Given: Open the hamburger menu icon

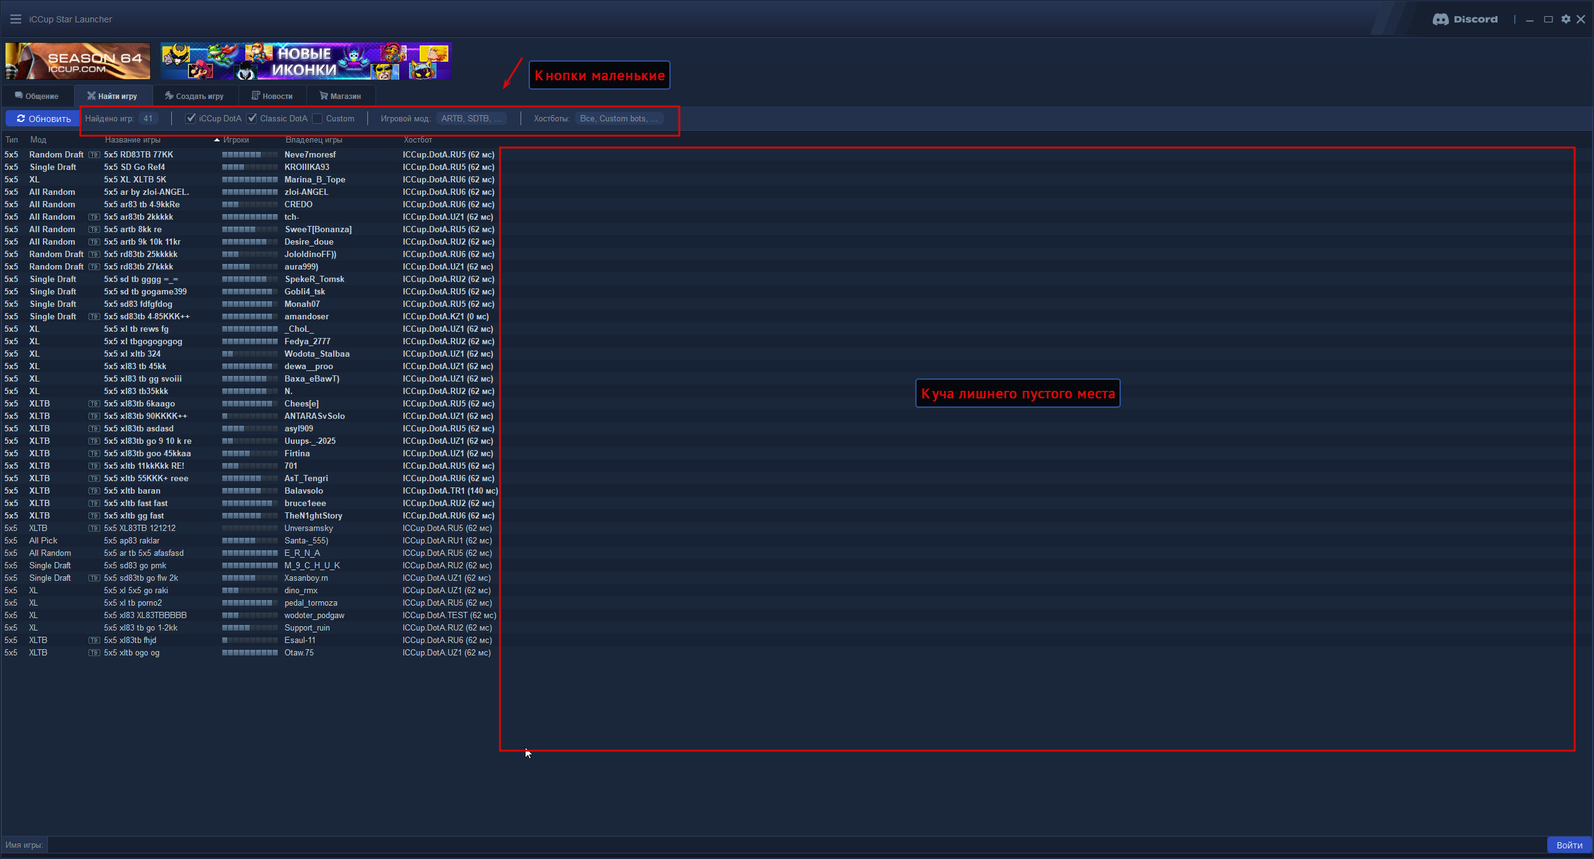Looking at the screenshot, I should pyautogui.click(x=16, y=19).
